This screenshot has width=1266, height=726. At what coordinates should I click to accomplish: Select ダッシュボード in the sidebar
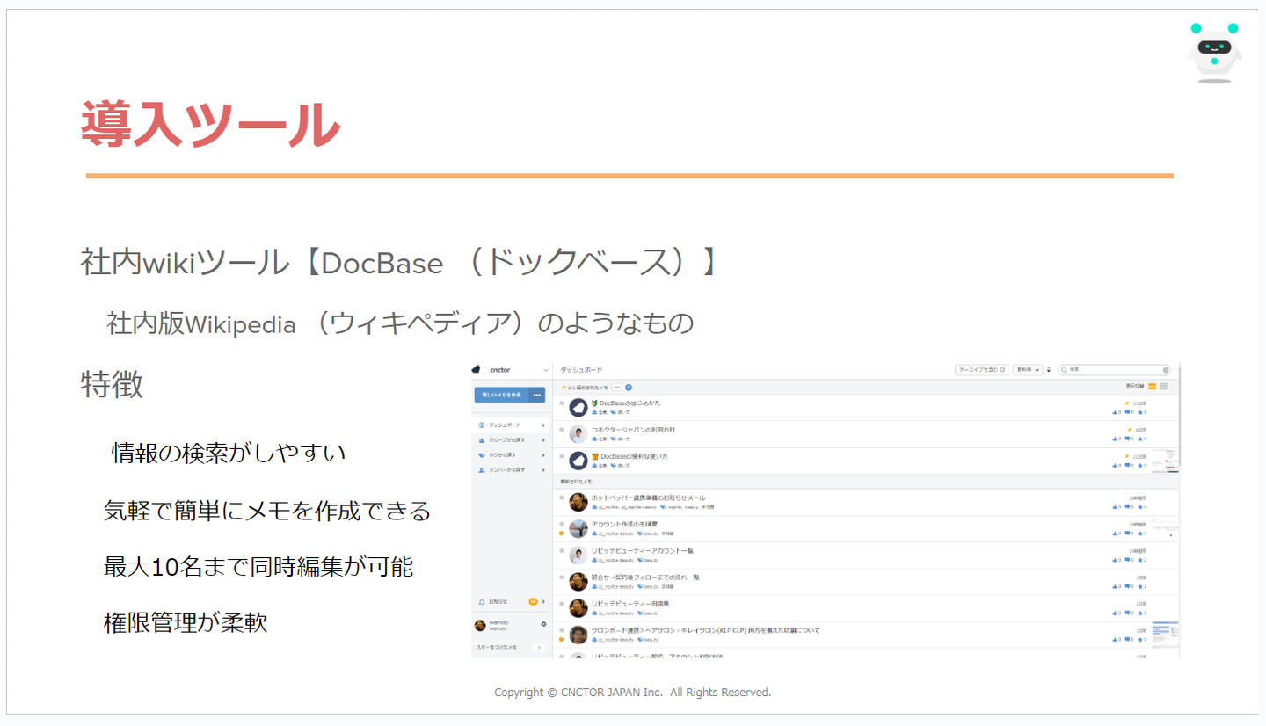505,425
